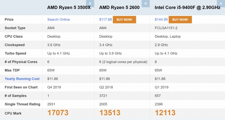Viewport: 225px width, 120px height.
Task: Open the $144.99 price link
Action: (161, 19)
